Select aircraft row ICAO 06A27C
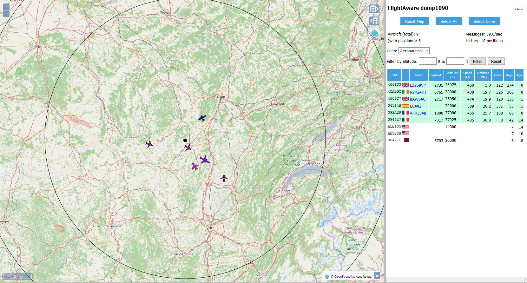 pos(455,141)
